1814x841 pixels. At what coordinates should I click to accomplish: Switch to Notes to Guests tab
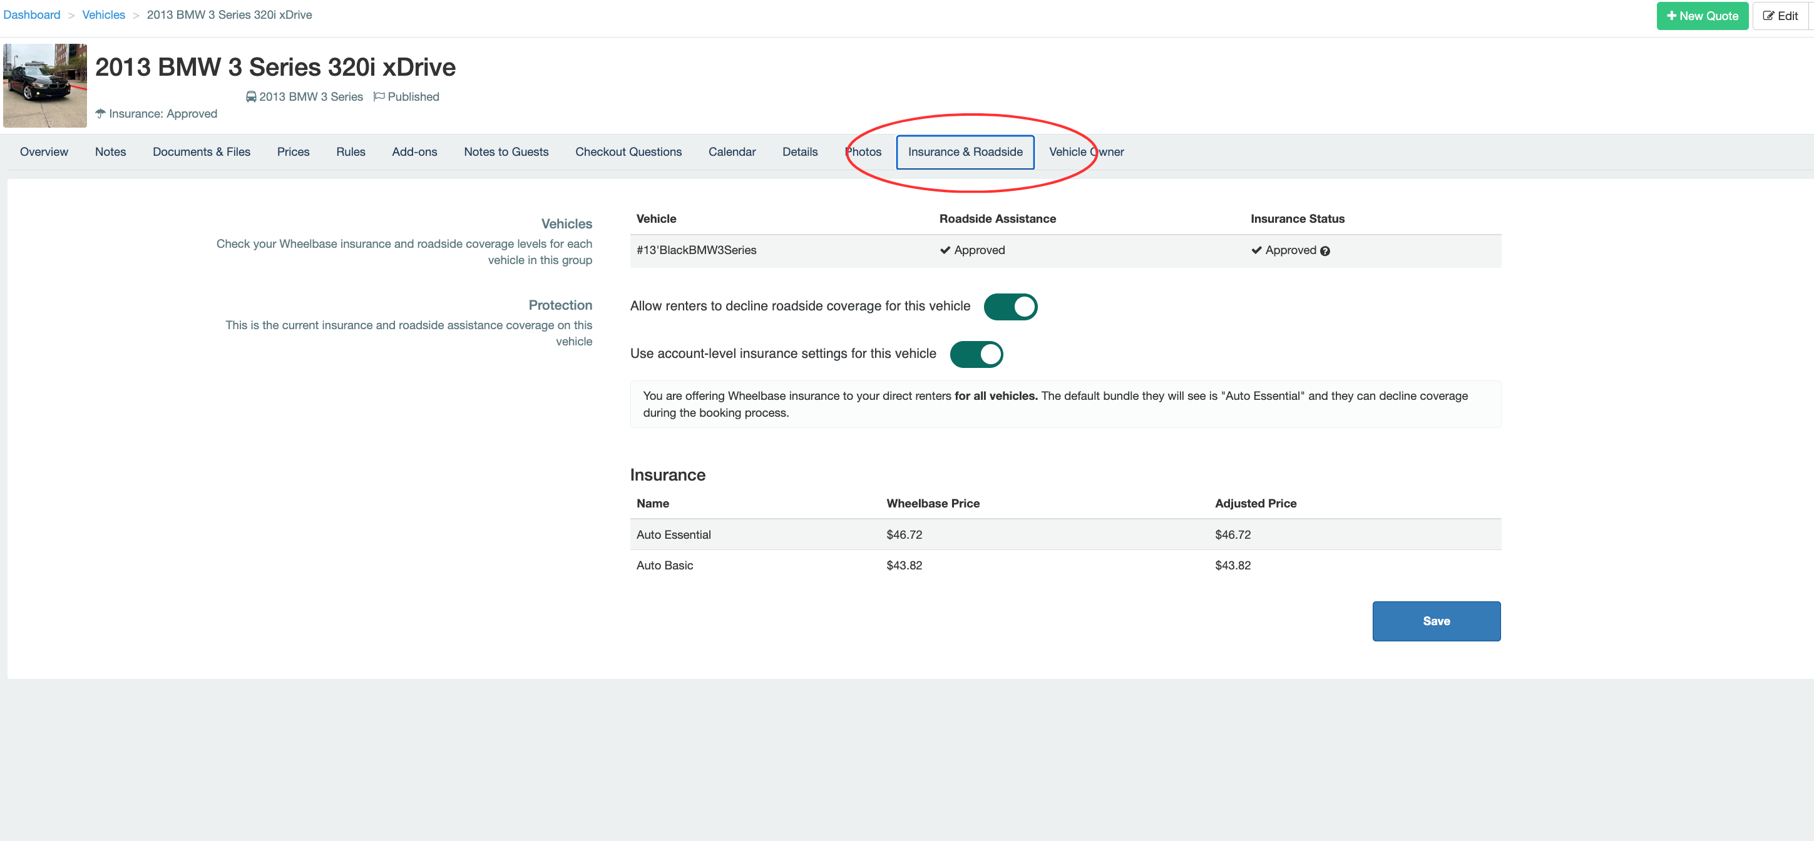click(x=506, y=152)
